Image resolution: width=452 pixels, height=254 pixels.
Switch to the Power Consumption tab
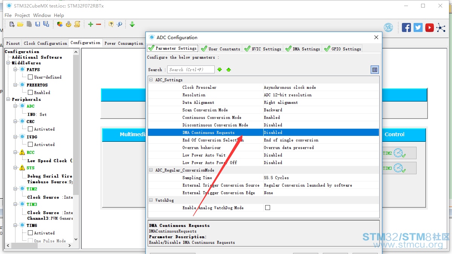124,43
